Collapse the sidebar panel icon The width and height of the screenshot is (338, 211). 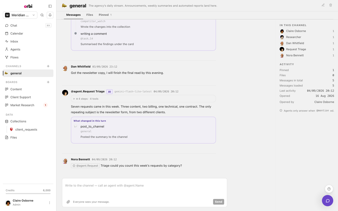pyautogui.click(x=50, y=6)
